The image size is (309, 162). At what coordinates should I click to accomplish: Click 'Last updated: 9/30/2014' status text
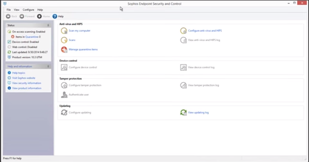tap(30, 52)
